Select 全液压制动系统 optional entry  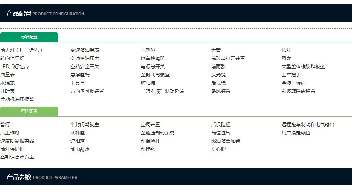pyautogui.click(x=158, y=133)
